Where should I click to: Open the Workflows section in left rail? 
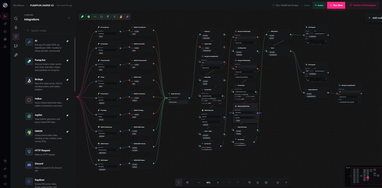coord(5,16)
